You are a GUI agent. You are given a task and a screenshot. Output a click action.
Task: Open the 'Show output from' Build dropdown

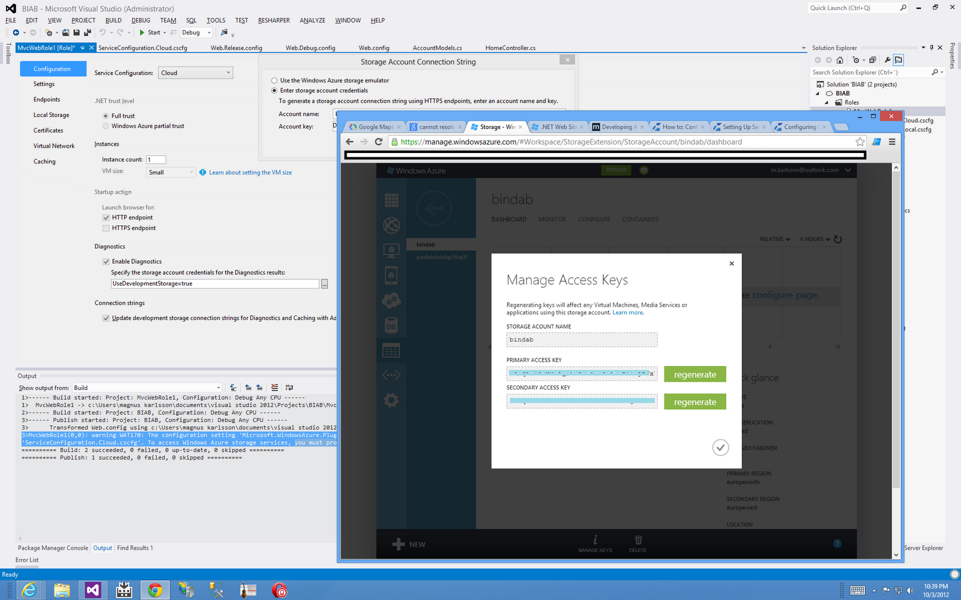click(147, 388)
